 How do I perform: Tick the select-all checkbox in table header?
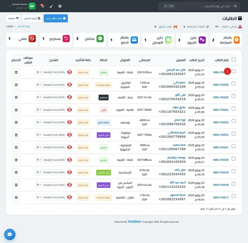coord(234,59)
